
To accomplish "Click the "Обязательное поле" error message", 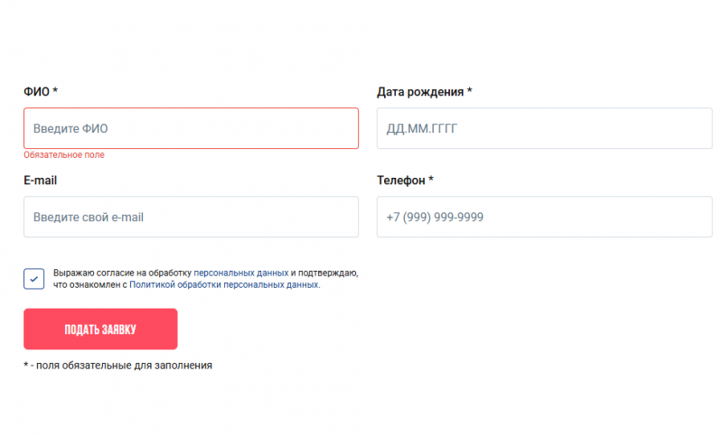I will tap(64, 155).
